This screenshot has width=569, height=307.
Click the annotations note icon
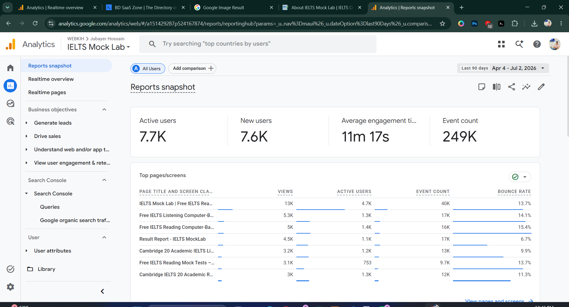click(482, 87)
